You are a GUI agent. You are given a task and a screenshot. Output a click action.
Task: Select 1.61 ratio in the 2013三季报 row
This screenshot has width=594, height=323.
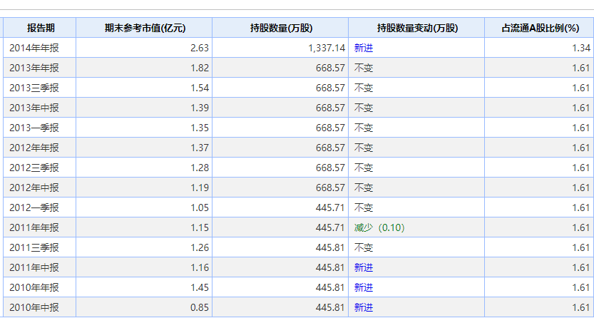coord(539,88)
